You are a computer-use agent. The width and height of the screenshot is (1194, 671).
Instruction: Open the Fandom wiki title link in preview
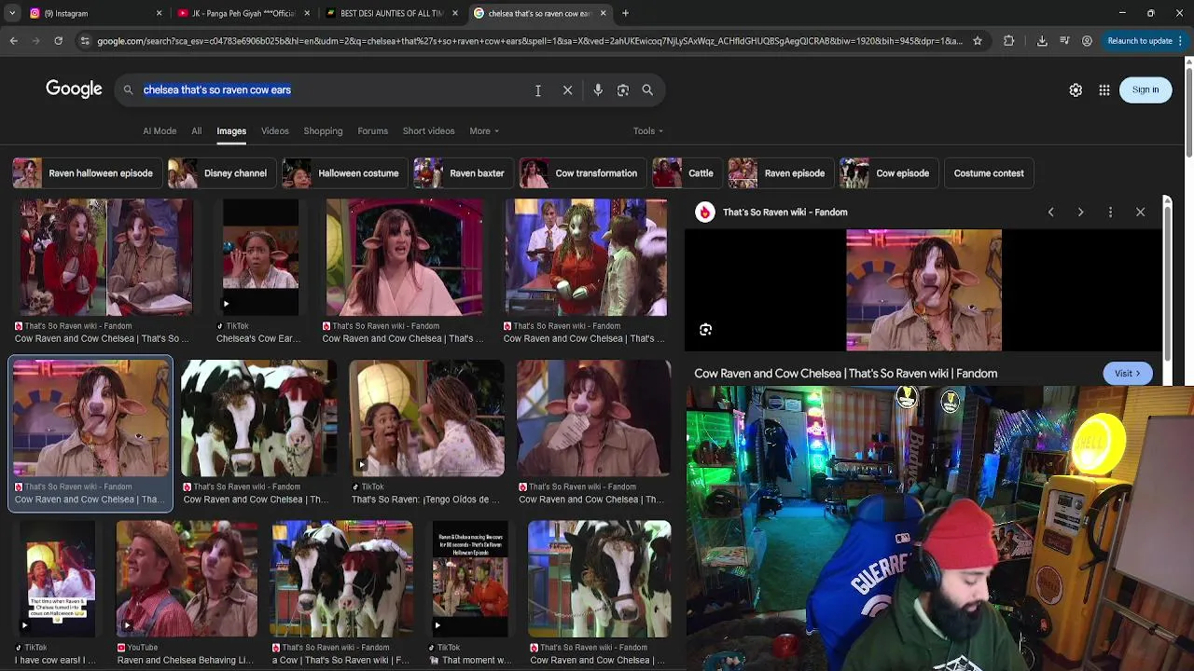[x=845, y=374]
